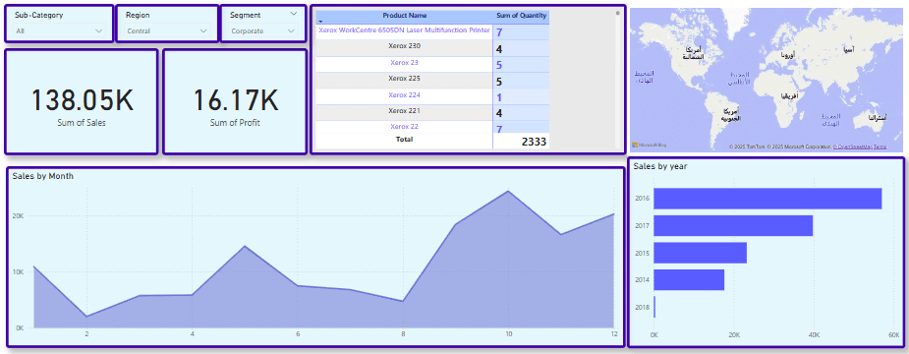
Task: Click the quantity 1 for Xerox 224
Action: click(x=499, y=97)
